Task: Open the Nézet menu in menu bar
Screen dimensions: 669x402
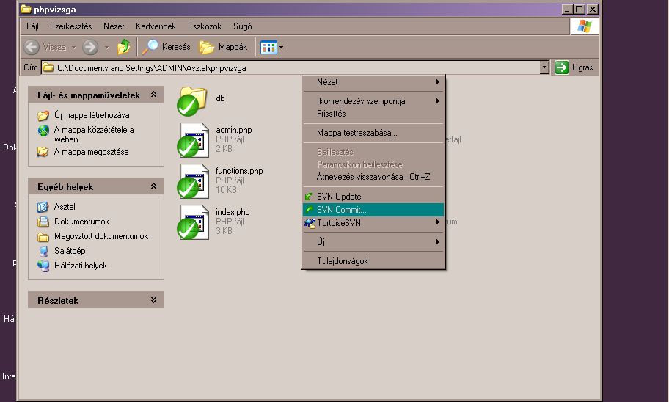Action: [x=114, y=26]
